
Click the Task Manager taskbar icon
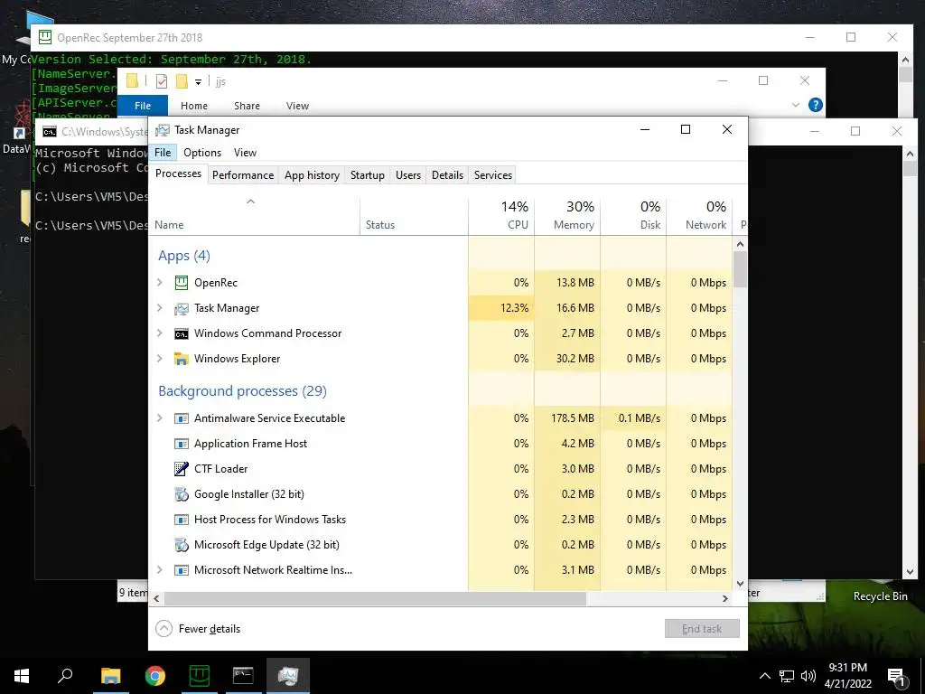click(288, 676)
